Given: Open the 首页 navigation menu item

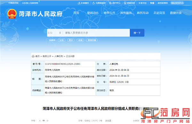Looking at the screenshot, I should [76, 13].
